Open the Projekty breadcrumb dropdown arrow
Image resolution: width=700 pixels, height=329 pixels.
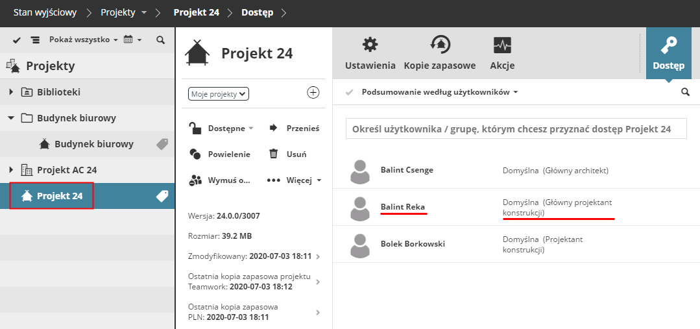(x=143, y=13)
